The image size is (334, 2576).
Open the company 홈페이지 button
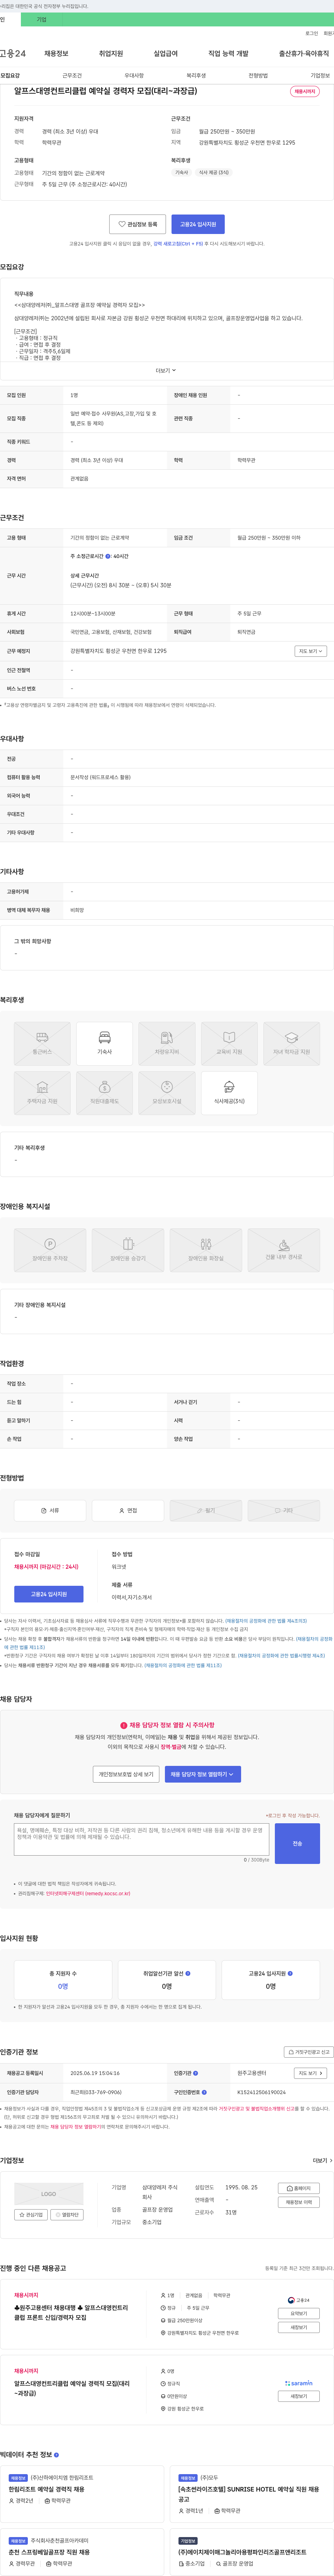[x=298, y=2188]
